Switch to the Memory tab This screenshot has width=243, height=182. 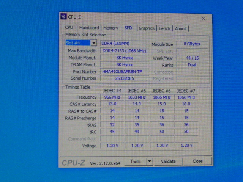click(110, 28)
